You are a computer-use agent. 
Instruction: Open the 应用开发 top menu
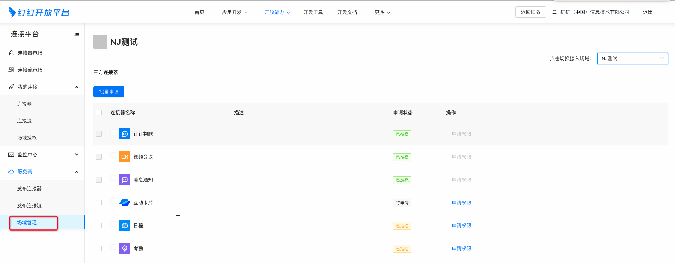click(x=235, y=12)
